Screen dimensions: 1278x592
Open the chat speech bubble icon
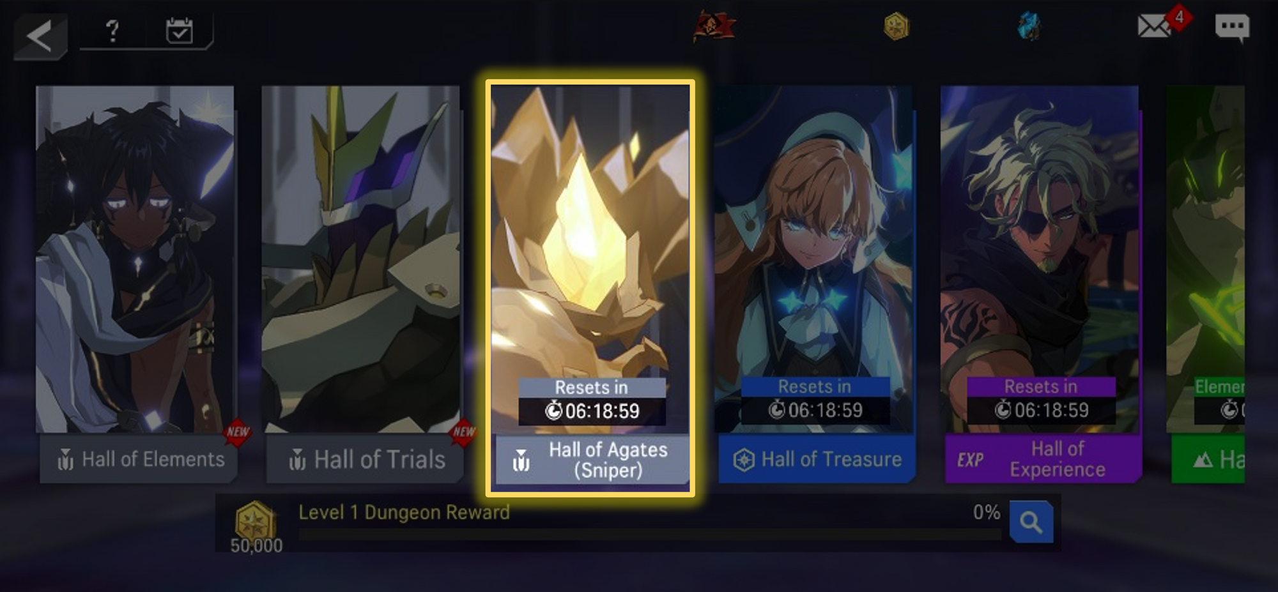point(1232,27)
